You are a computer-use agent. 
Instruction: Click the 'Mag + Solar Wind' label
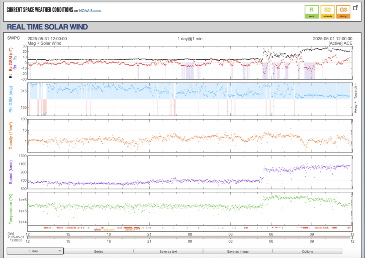point(44,43)
